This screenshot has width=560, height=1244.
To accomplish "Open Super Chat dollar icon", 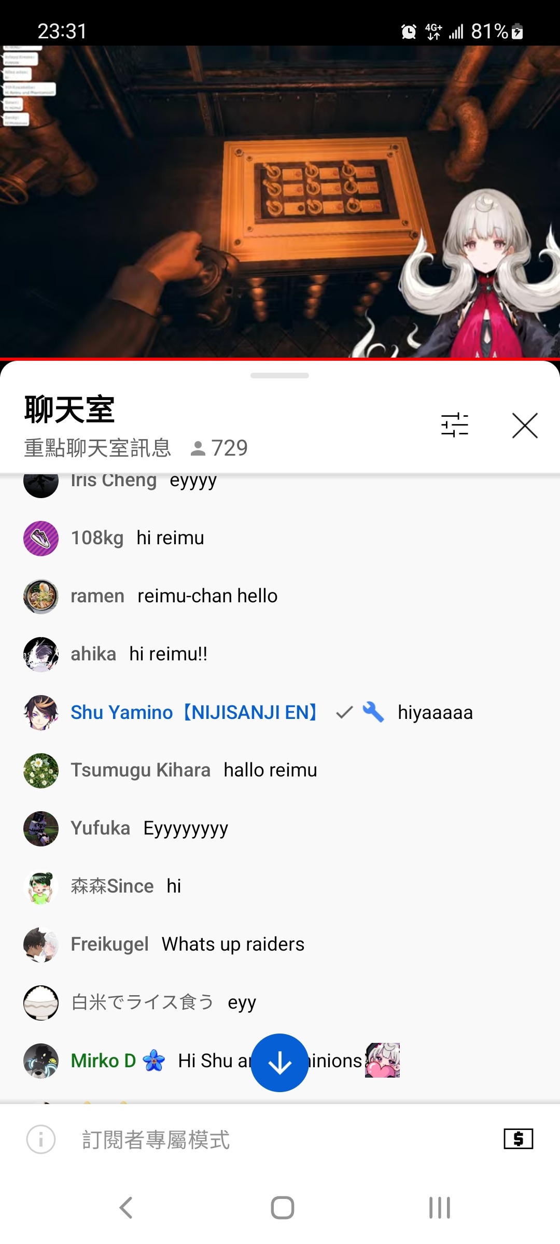I will [x=519, y=1139].
